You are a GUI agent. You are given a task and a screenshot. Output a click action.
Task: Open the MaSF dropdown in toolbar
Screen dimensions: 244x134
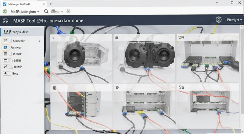tap(25, 12)
